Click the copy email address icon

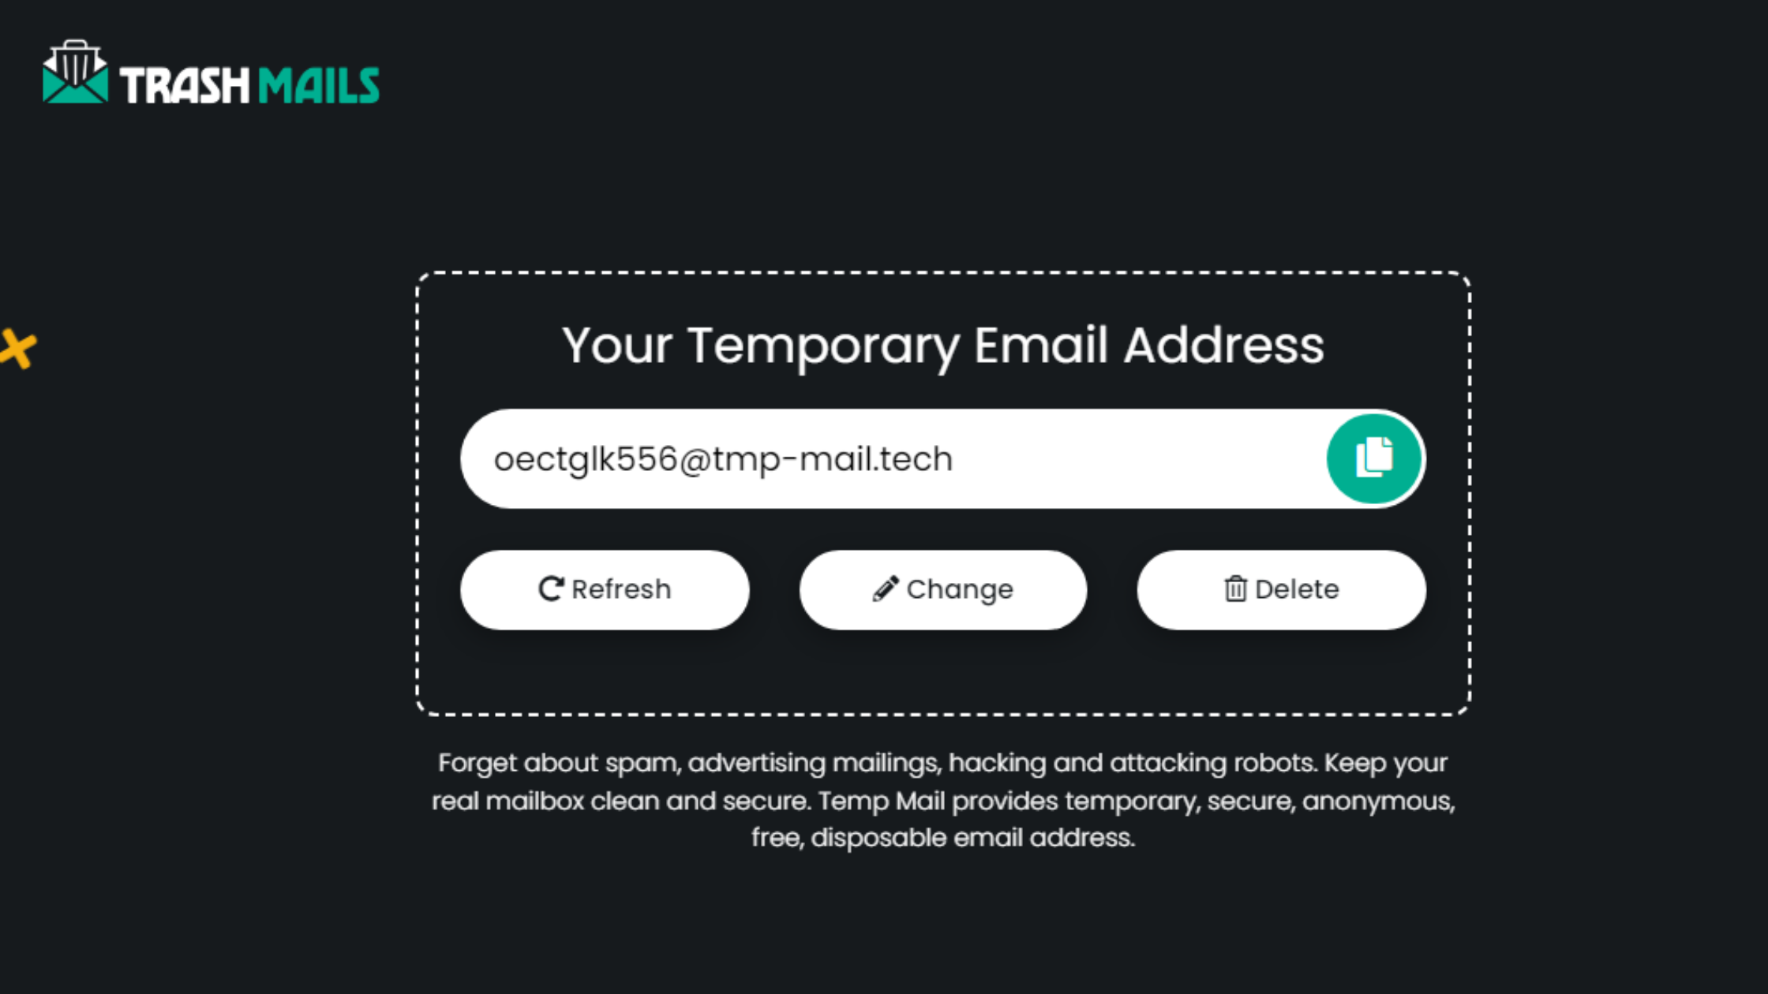pyautogui.click(x=1375, y=458)
